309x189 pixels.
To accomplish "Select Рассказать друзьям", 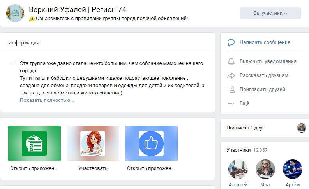I will (264, 75).
